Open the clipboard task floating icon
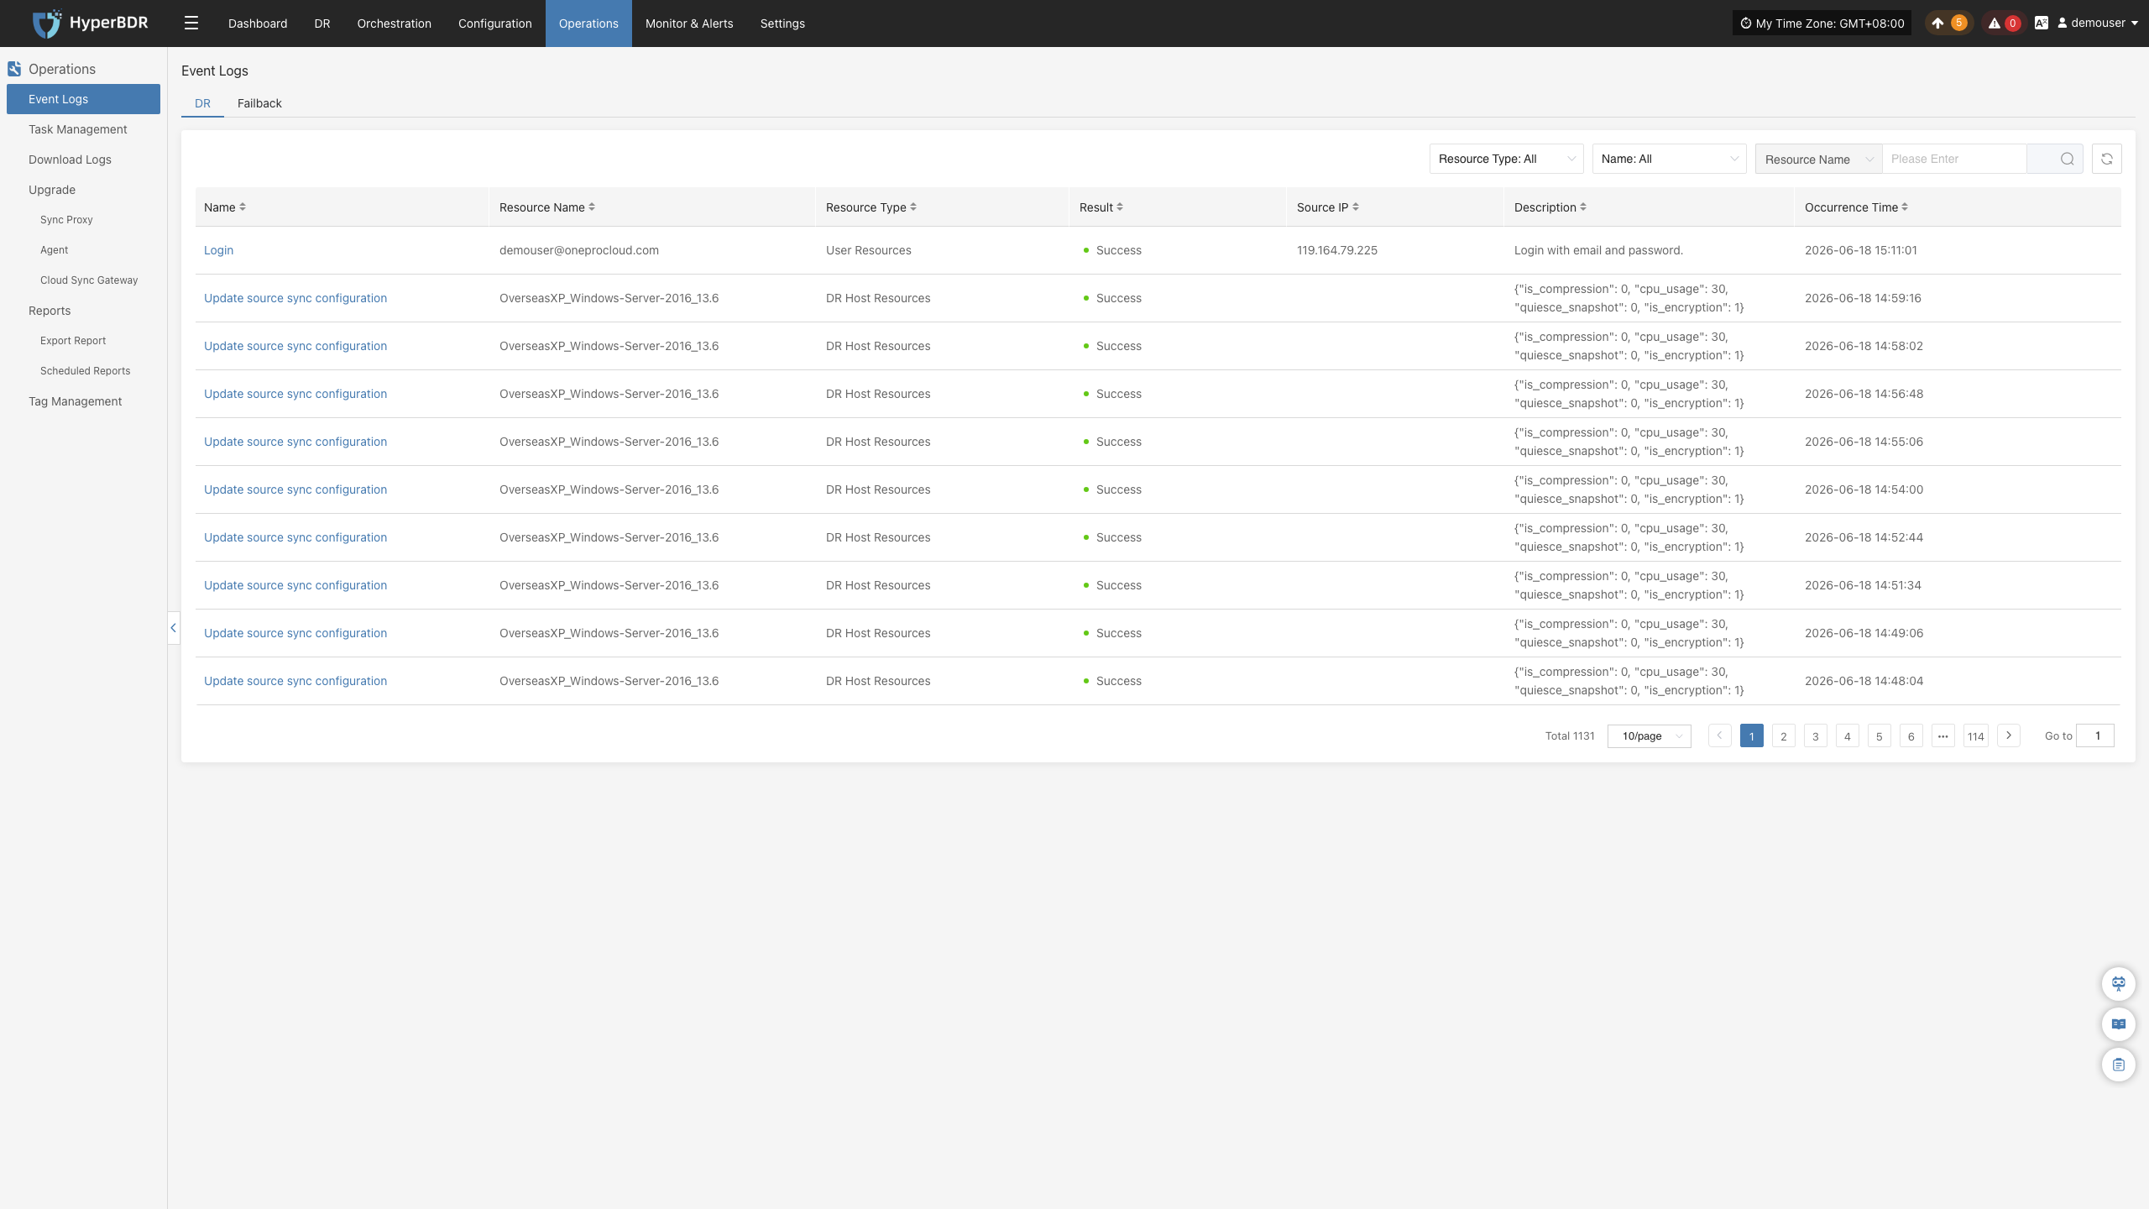 pos(2119,1065)
